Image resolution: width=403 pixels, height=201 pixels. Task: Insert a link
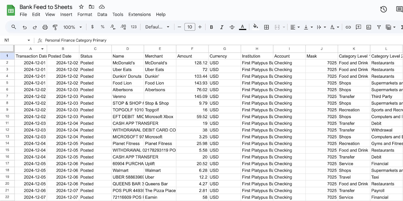click(x=348, y=27)
